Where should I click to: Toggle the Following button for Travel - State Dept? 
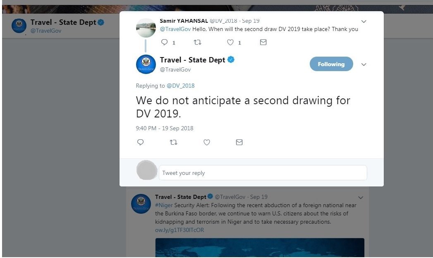tap(331, 64)
